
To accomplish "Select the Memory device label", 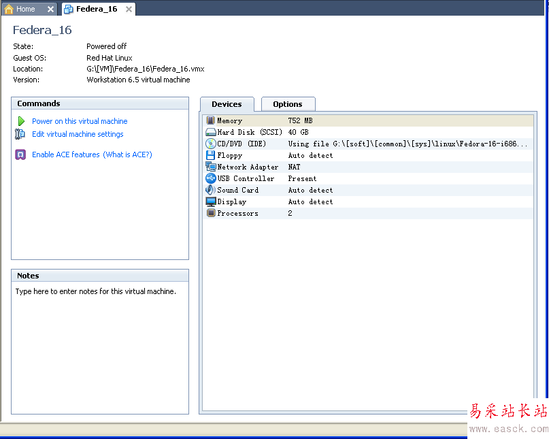I will click(230, 120).
